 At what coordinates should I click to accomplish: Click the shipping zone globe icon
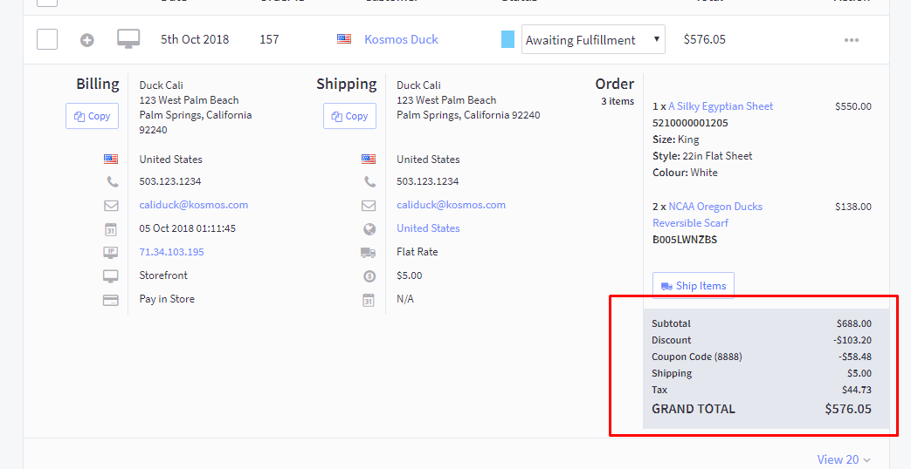tap(369, 229)
